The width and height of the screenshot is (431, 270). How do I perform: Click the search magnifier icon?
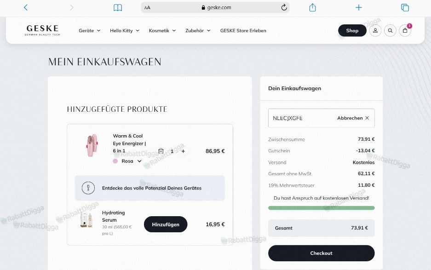[x=390, y=31]
